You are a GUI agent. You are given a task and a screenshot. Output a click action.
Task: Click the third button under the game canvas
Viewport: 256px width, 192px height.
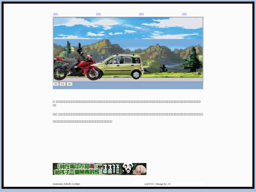pyautogui.click(x=70, y=84)
